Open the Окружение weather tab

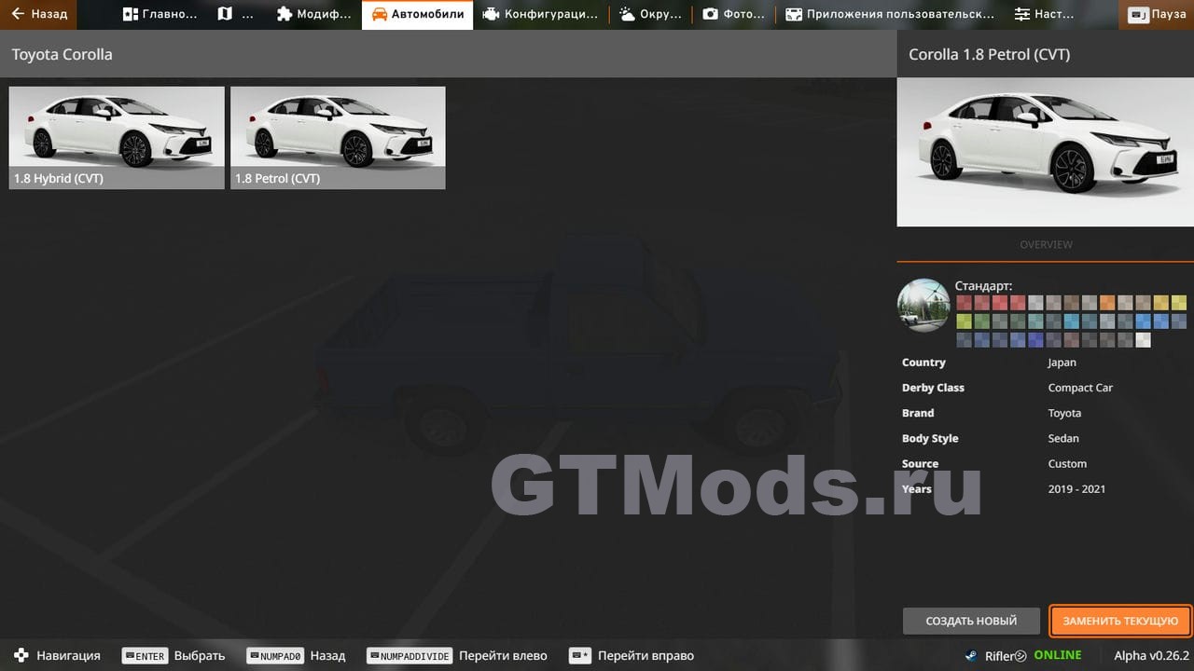(650, 14)
